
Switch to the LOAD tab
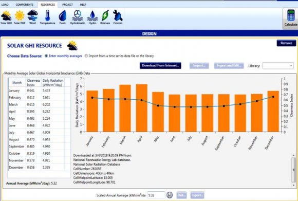coord(5,5)
